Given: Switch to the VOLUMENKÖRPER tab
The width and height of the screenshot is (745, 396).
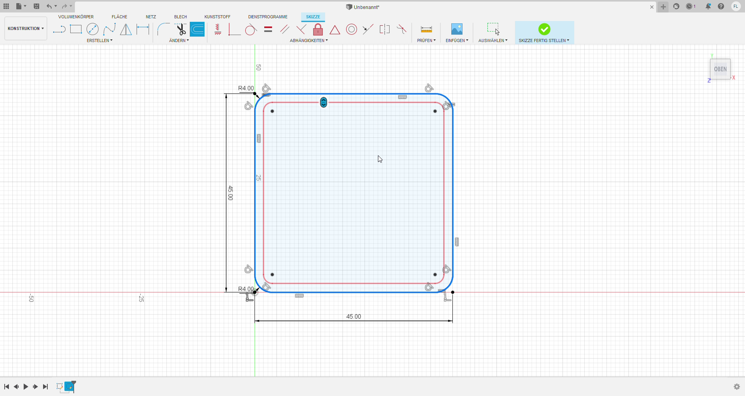Looking at the screenshot, I should (x=76, y=17).
